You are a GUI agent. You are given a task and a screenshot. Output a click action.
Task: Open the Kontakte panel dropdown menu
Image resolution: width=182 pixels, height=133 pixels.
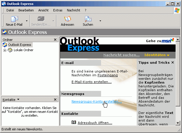[18, 100]
